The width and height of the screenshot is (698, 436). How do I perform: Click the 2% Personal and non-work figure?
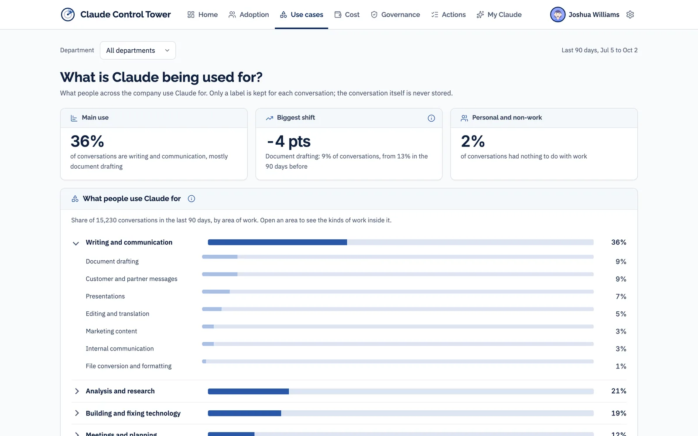[473, 141]
